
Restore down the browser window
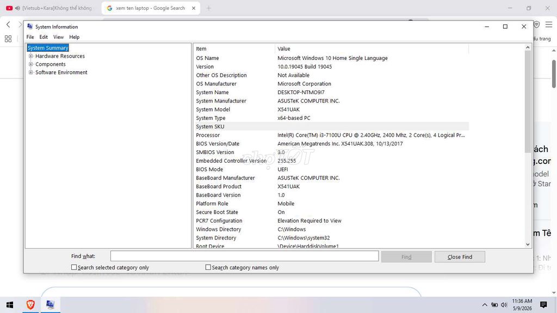529,8
